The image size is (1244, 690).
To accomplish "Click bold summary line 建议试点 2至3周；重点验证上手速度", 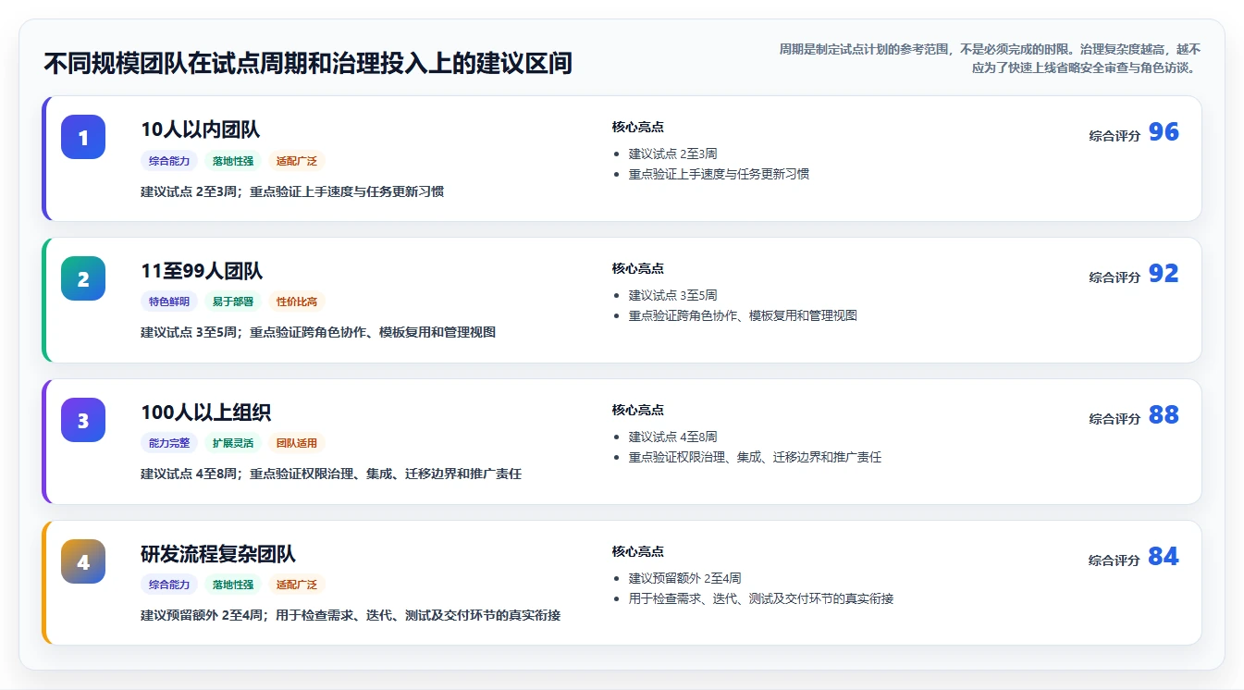I will [292, 191].
